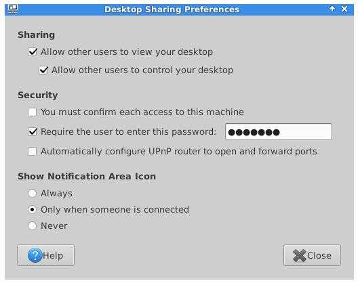The height and width of the screenshot is (283, 360).
Task: Click the password input field
Action: pyautogui.click(x=279, y=131)
